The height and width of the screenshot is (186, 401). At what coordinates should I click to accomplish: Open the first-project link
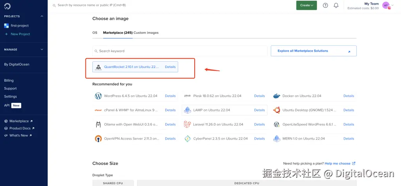[x=20, y=25]
